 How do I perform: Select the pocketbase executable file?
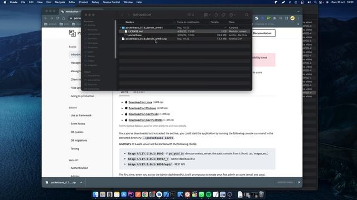tap(184, 35)
